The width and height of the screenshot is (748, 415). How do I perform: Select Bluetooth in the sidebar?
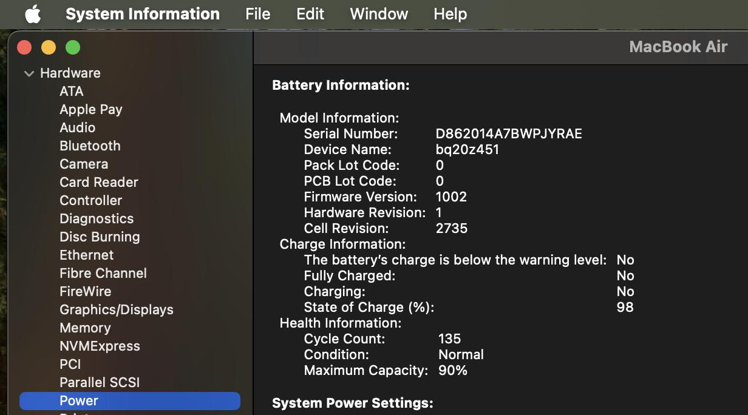(x=90, y=146)
